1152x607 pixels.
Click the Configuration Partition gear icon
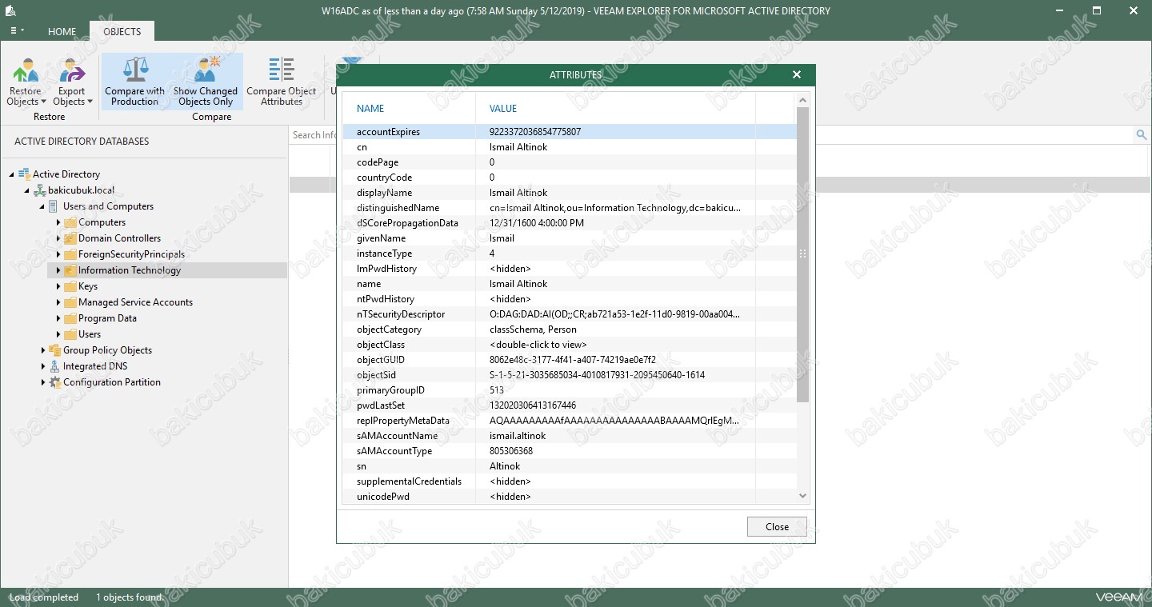coord(54,382)
